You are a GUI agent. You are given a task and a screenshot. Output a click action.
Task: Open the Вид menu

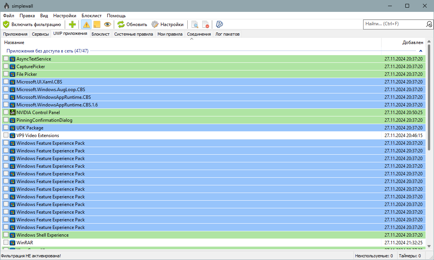tap(44, 16)
